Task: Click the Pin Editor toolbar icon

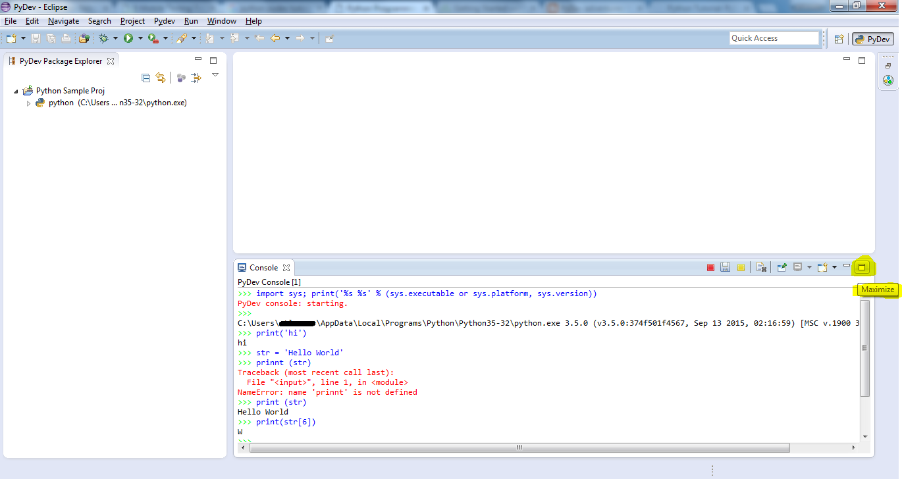Action: click(x=329, y=38)
